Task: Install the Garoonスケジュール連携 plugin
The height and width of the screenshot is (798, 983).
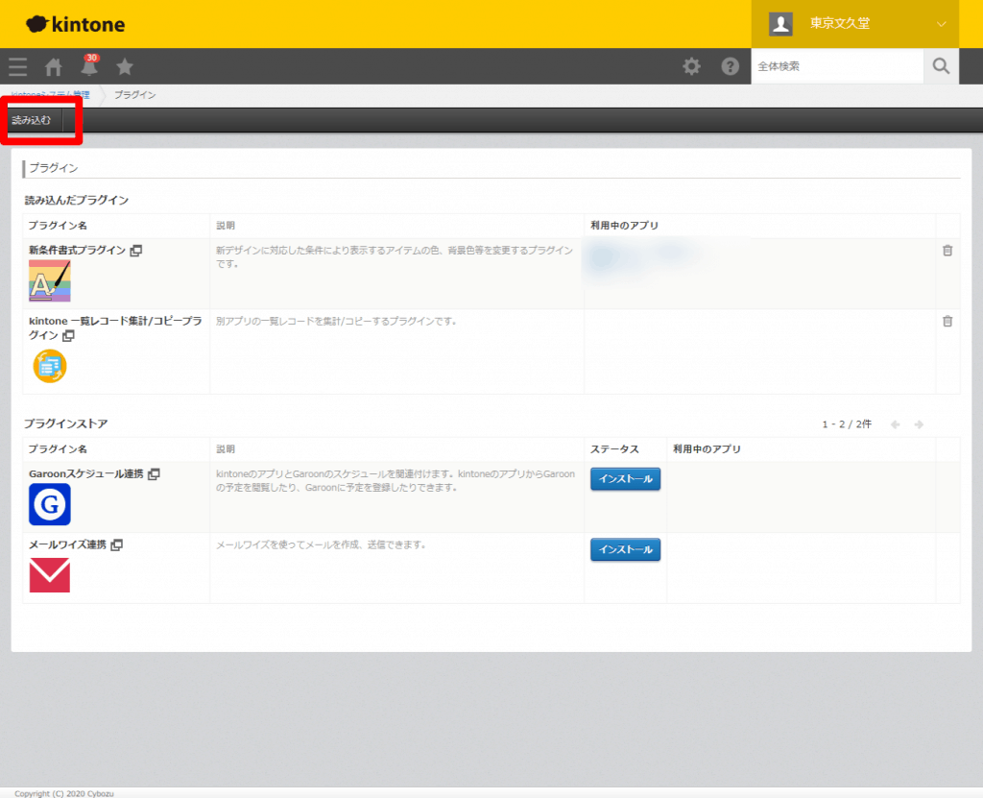Action: pos(625,478)
